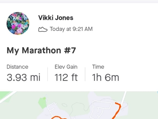Click the running shoe activity icon
Image resolution: width=158 pixels, height=119 pixels.
click(x=43, y=29)
